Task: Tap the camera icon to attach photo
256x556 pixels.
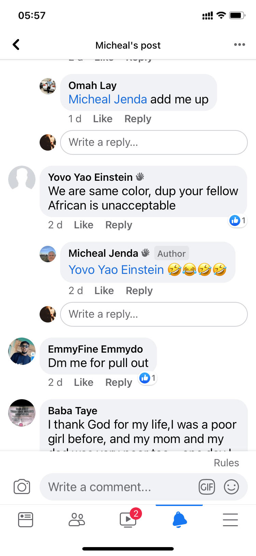Action: (22, 487)
